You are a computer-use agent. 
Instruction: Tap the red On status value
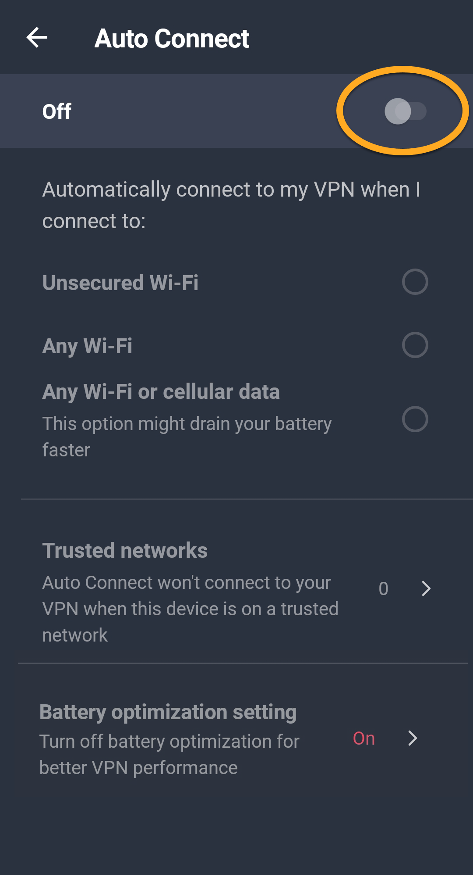tap(364, 739)
